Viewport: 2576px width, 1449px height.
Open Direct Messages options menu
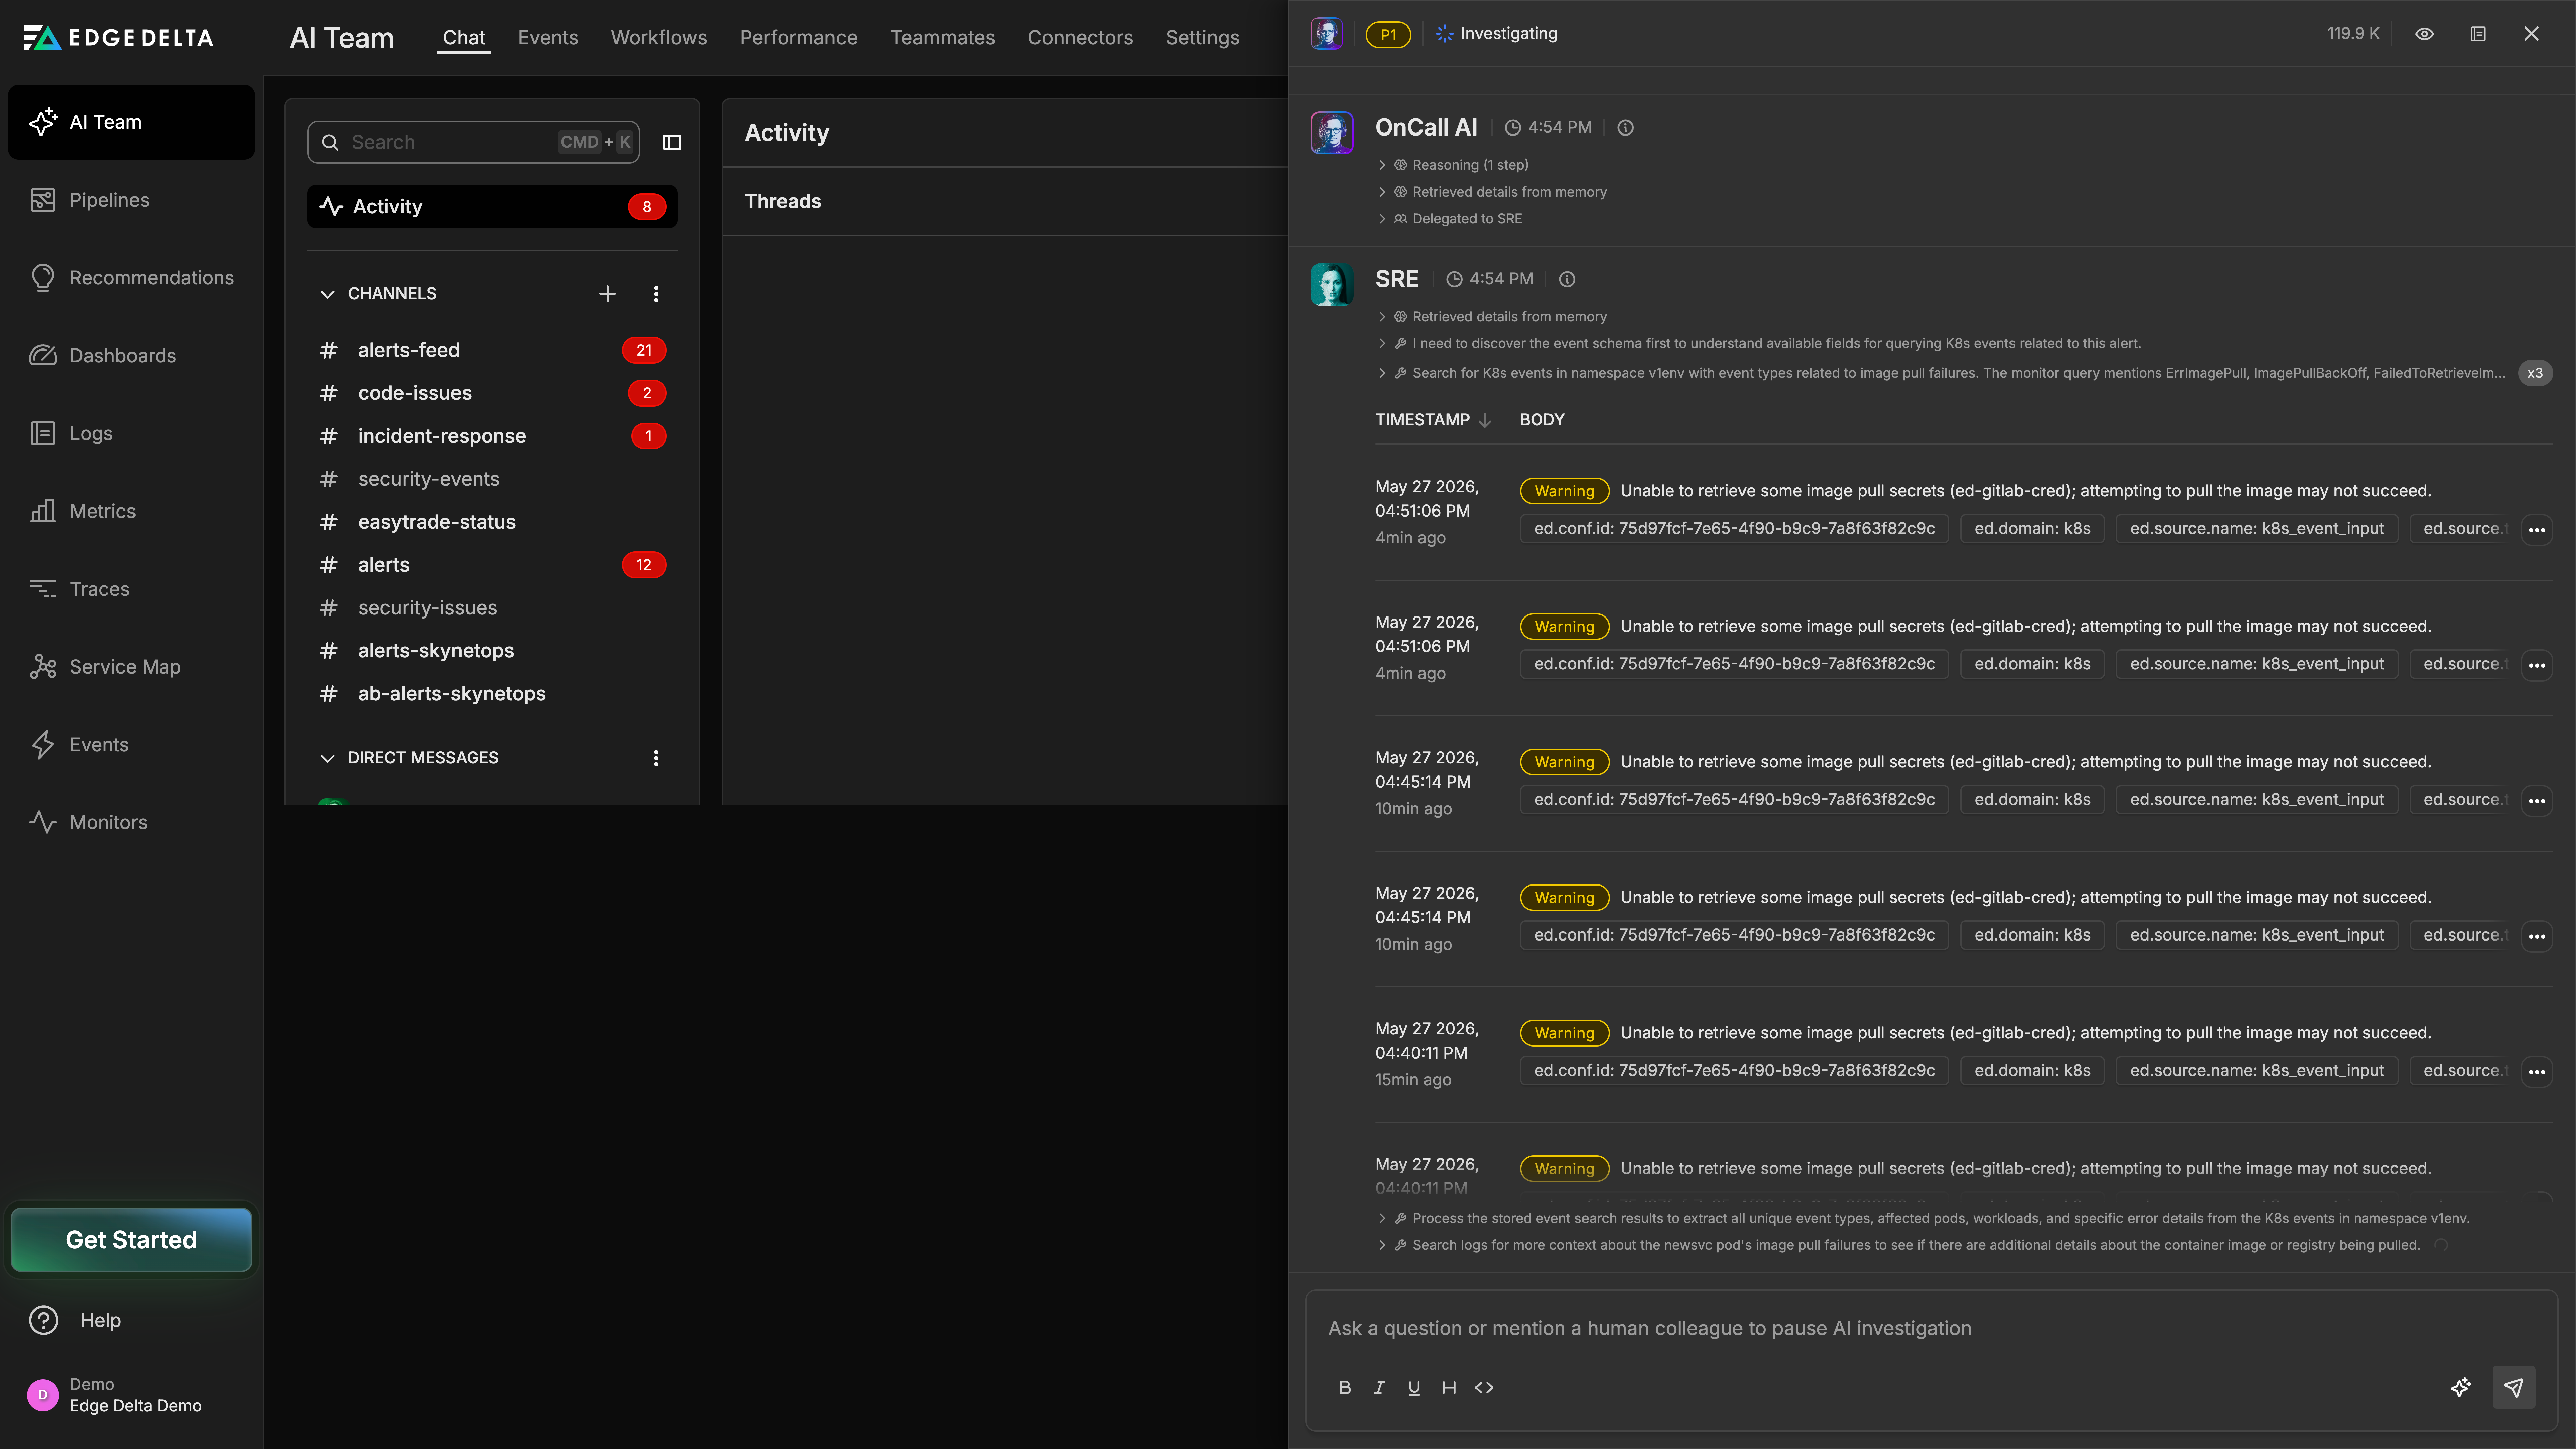[656, 758]
